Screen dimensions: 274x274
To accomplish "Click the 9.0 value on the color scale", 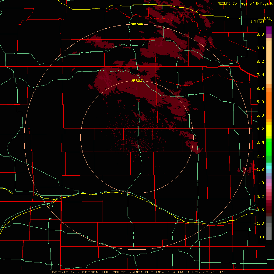I will [260, 48].
